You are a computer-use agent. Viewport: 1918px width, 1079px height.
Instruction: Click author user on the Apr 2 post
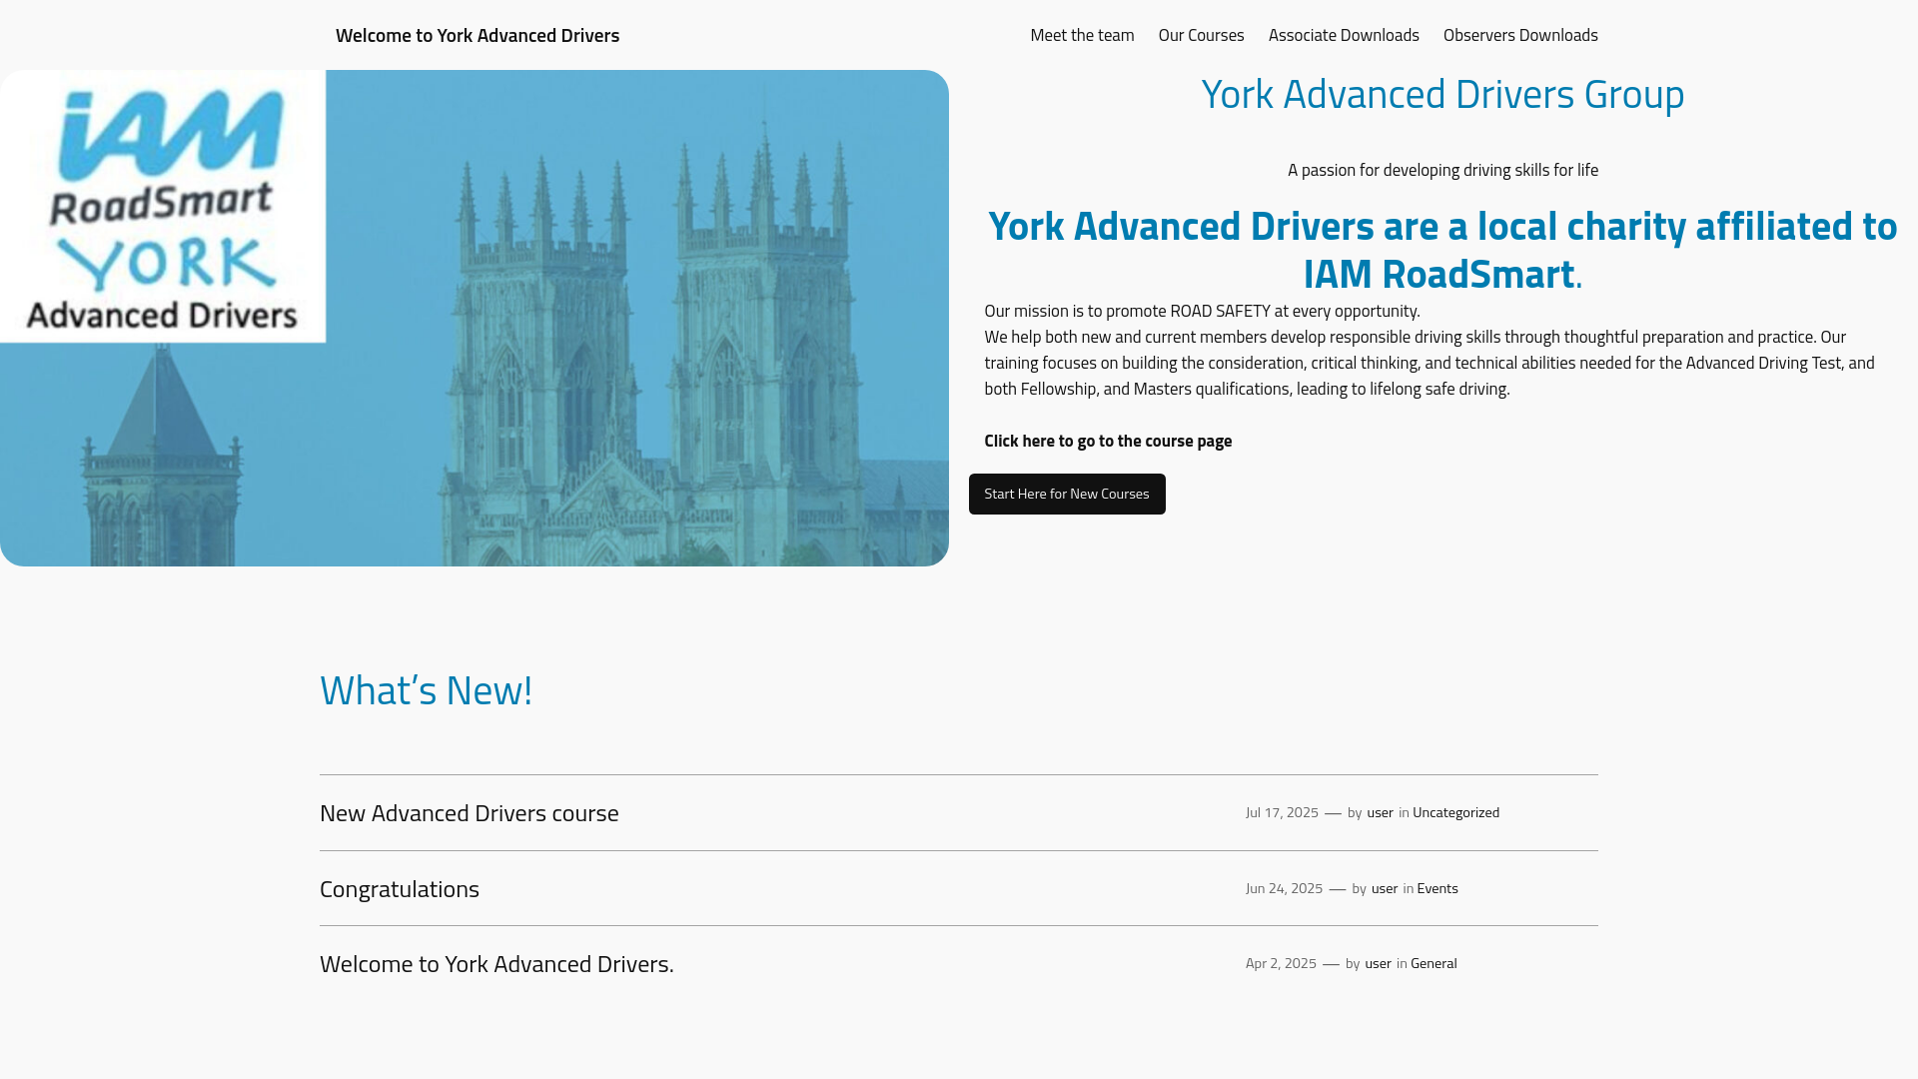1378,963
